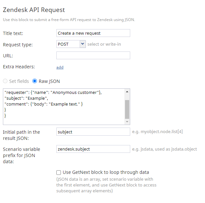The height and width of the screenshot is (203, 205).
Task: Click the add Extra Headers link
Action: pos(60,67)
